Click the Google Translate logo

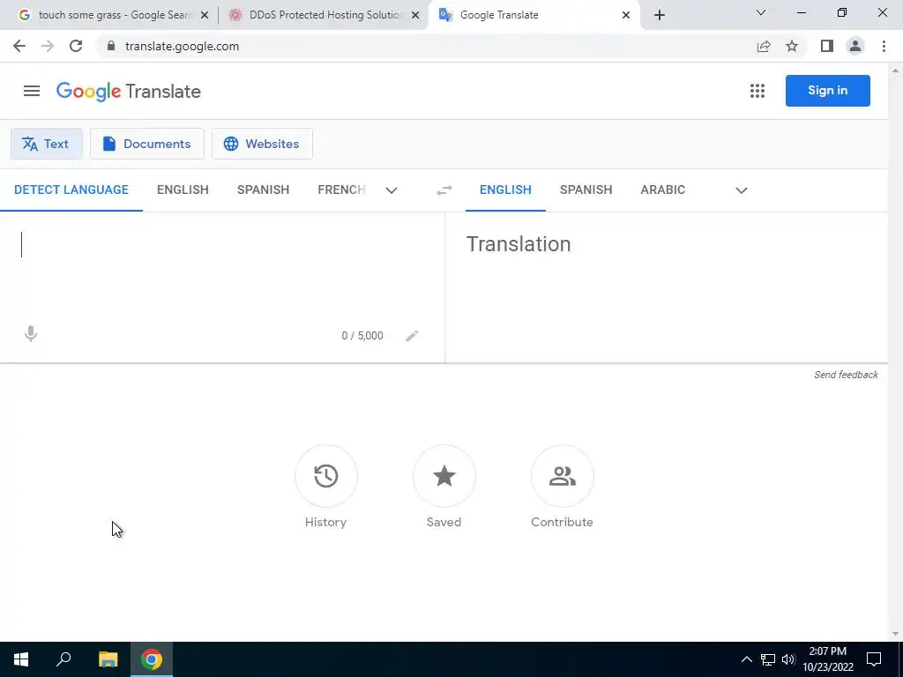tap(129, 91)
